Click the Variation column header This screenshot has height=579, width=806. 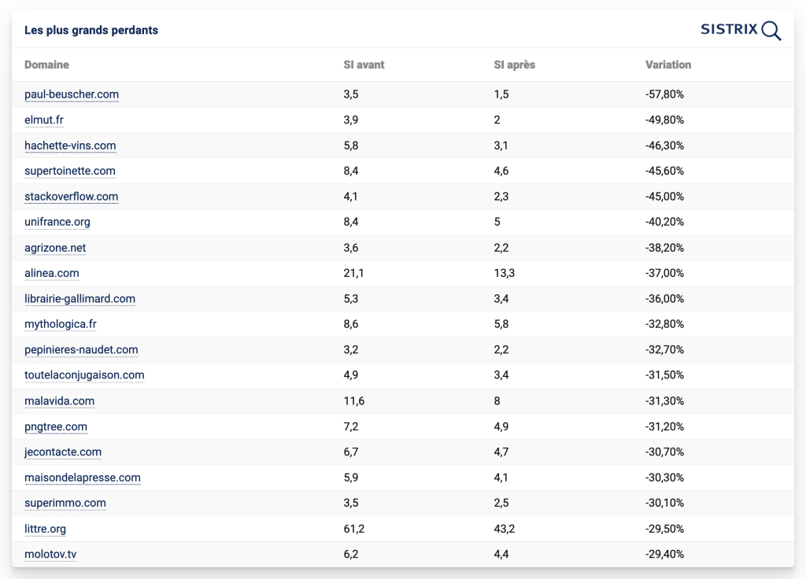pyautogui.click(x=668, y=65)
